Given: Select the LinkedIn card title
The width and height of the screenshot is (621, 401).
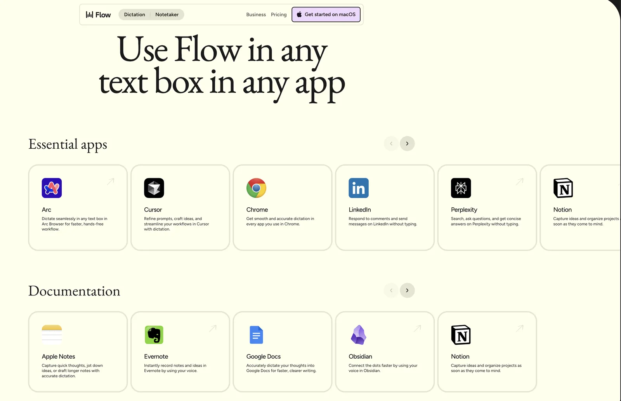Looking at the screenshot, I should click(360, 210).
